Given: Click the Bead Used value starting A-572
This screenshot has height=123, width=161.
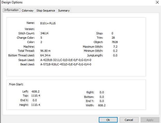Looking at the screenshot, I should [x=66, y=64].
